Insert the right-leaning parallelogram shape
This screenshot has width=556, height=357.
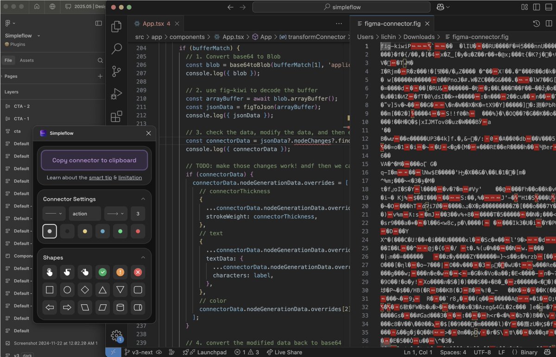tap(102, 307)
